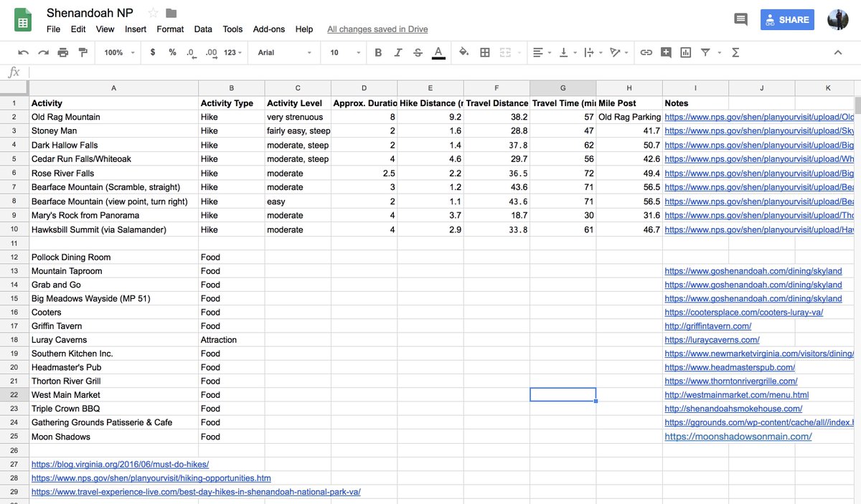The height and width of the screenshot is (504, 861).
Task: Click All changes saved in Drive
Action: [377, 29]
